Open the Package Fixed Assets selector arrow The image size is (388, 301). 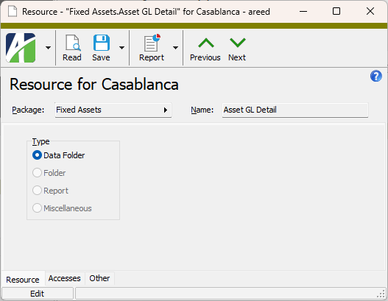tap(166, 110)
